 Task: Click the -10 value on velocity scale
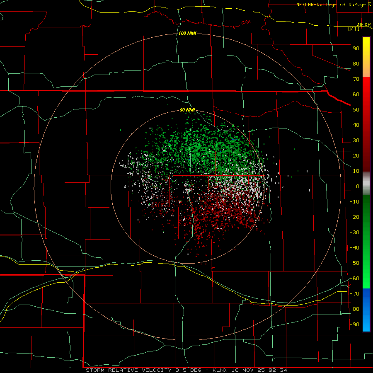click(x=354, y=202)
